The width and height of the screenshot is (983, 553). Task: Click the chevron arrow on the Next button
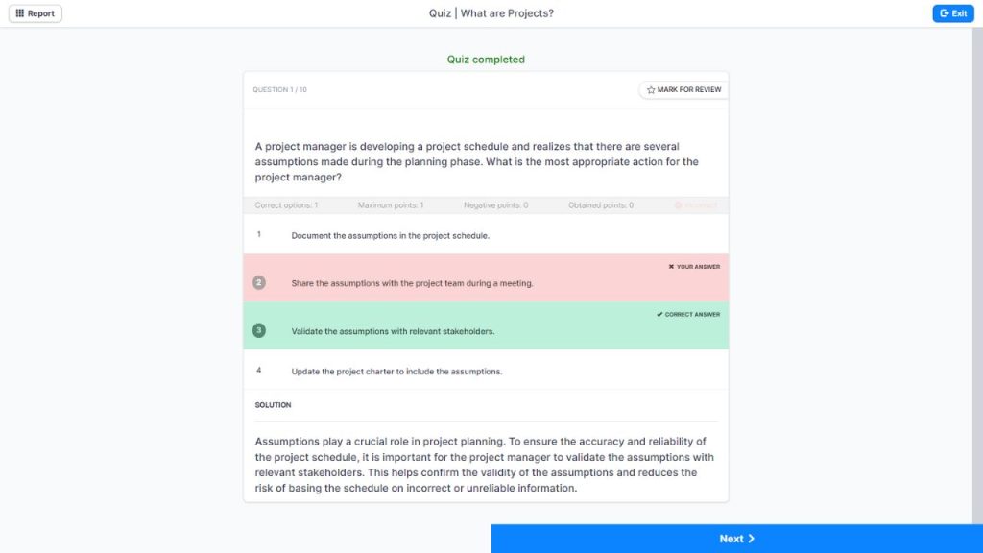[751, 539]
